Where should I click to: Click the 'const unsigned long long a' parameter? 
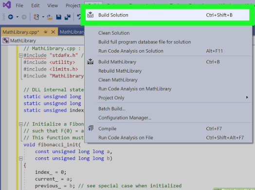click(x=73, y=152)
